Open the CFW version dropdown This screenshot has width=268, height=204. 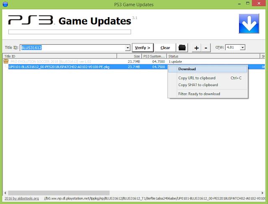tap(242, 47)
